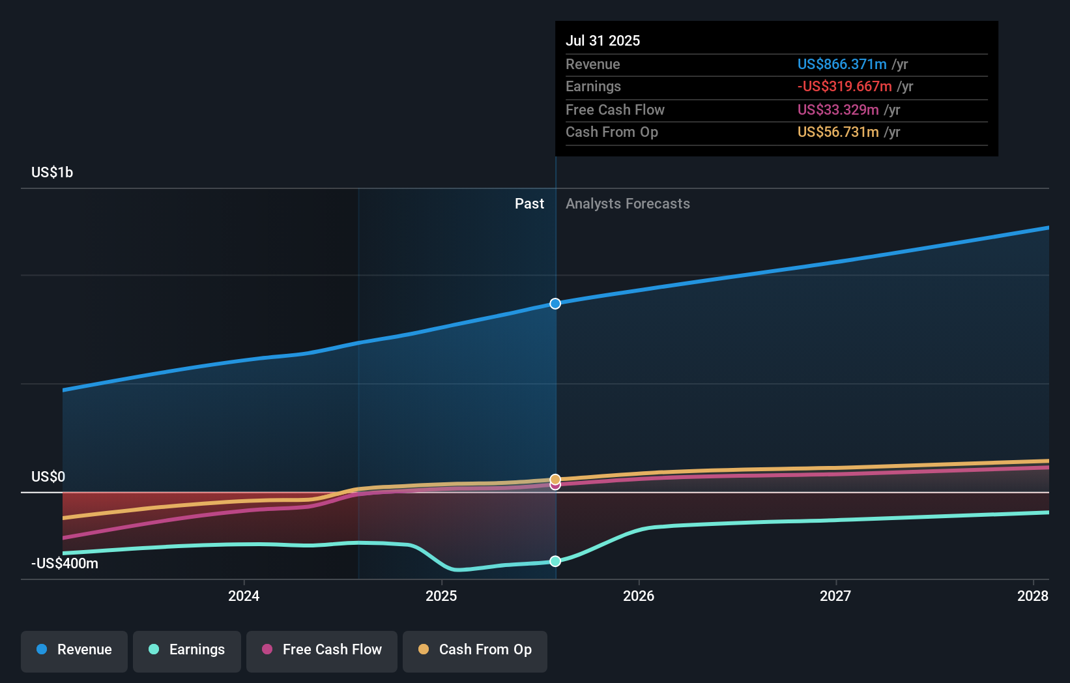Switch to the Past section of the chart

coord(529,203)
